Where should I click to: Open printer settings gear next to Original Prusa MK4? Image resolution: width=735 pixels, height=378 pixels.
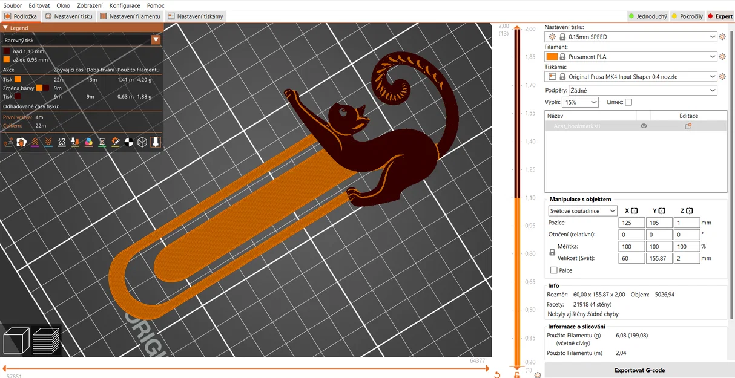coord(722,77)
